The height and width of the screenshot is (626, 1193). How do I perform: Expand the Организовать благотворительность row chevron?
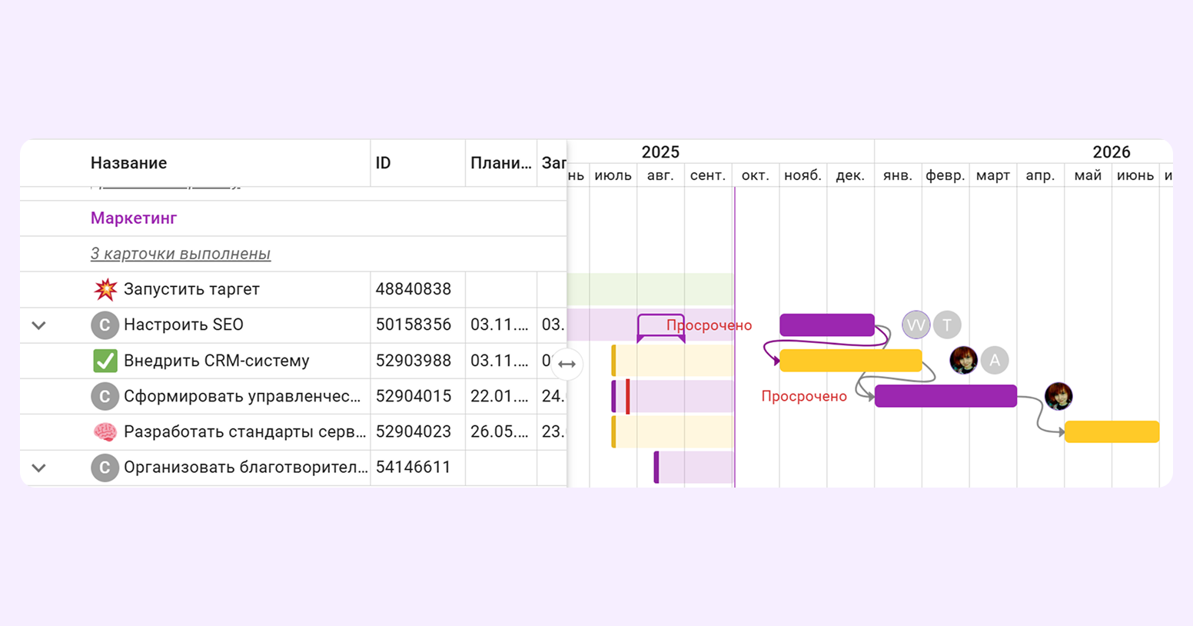(x=39, y=468)
